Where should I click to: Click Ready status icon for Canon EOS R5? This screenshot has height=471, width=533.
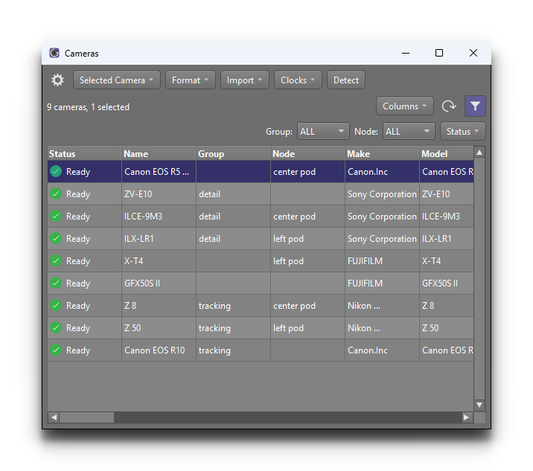(x=56, y=171)
